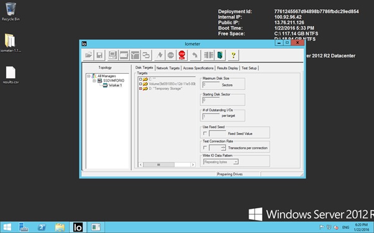This screenshot has width=374, height=233.
Task: Click the Fixed Seed Value input field
Action: tap(217, 133)
